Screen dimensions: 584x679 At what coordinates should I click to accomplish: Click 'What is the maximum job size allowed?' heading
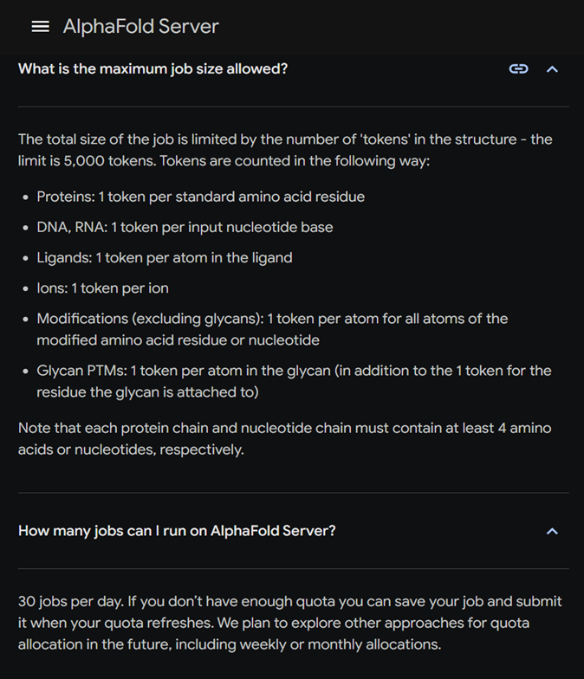[x=152, y=68]
